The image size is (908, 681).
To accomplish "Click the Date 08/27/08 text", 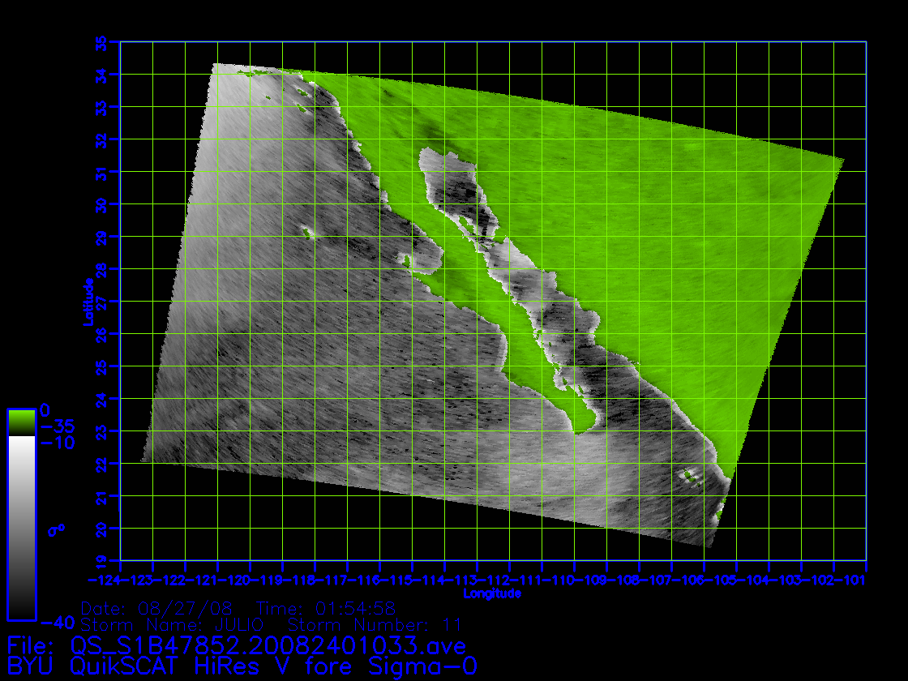I will coord(161,608).
